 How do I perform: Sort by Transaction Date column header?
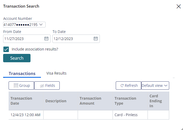click(26, 101)
